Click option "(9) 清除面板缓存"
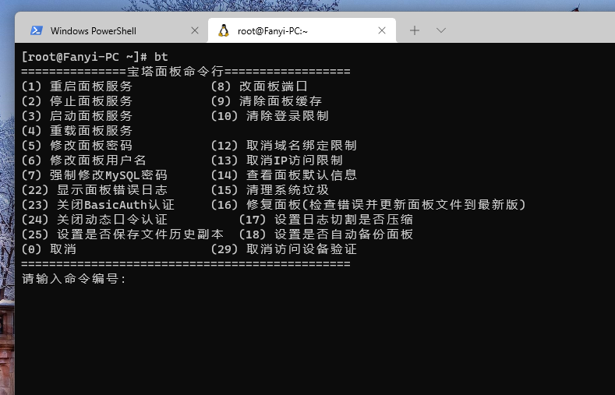This screenshot has width=615, height=395. 267,101
